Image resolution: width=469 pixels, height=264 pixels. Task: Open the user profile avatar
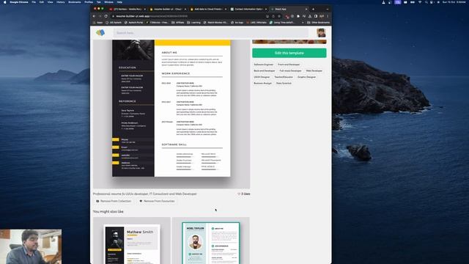[321, 32]
